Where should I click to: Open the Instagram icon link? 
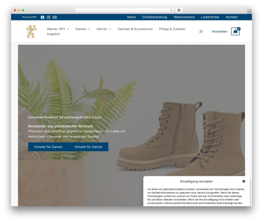click(48, 17)
